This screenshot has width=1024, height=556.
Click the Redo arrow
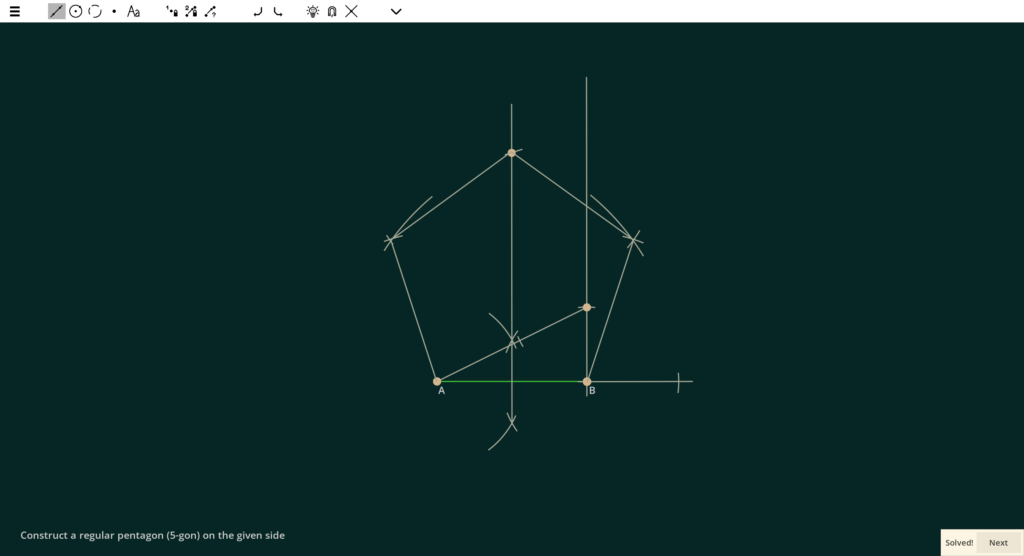[x=278, y=11]
